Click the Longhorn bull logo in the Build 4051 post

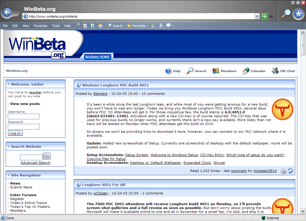click(282, 109)
